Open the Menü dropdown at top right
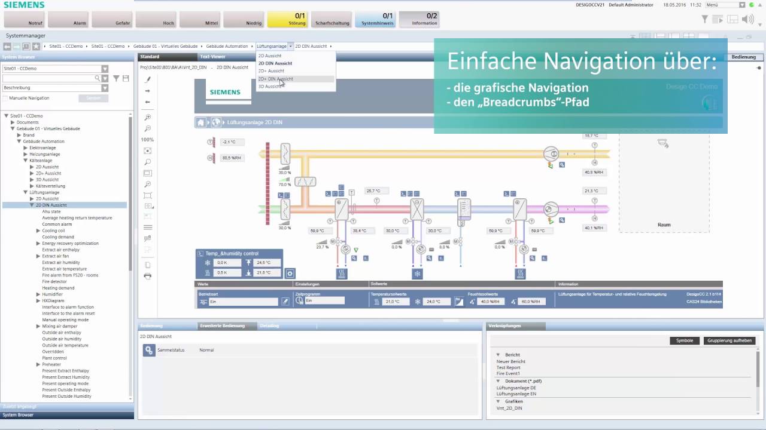The image size is (766, 430). (742, 5)
